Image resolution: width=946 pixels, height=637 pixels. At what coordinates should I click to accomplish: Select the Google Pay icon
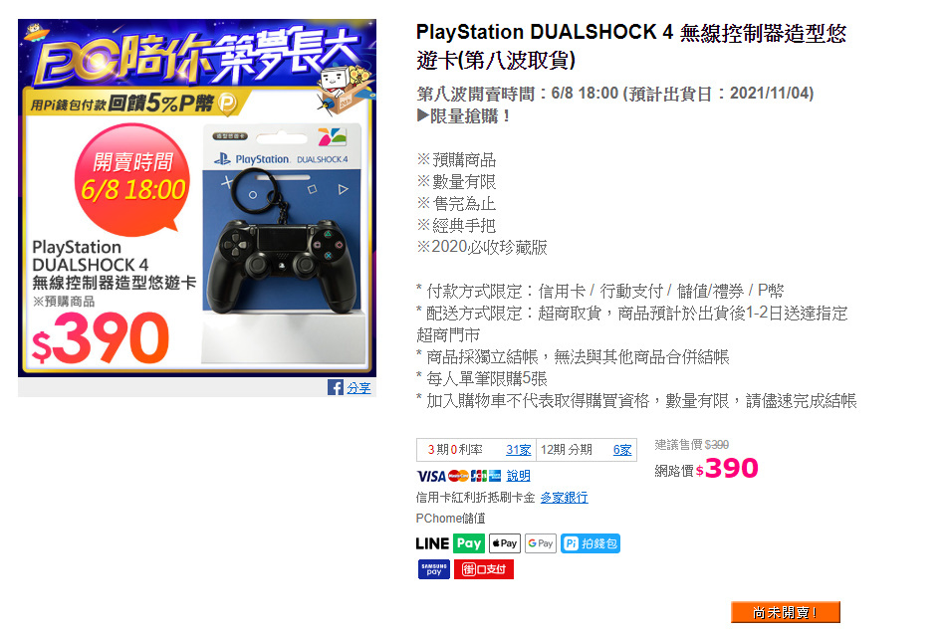[x=541, y=543]
